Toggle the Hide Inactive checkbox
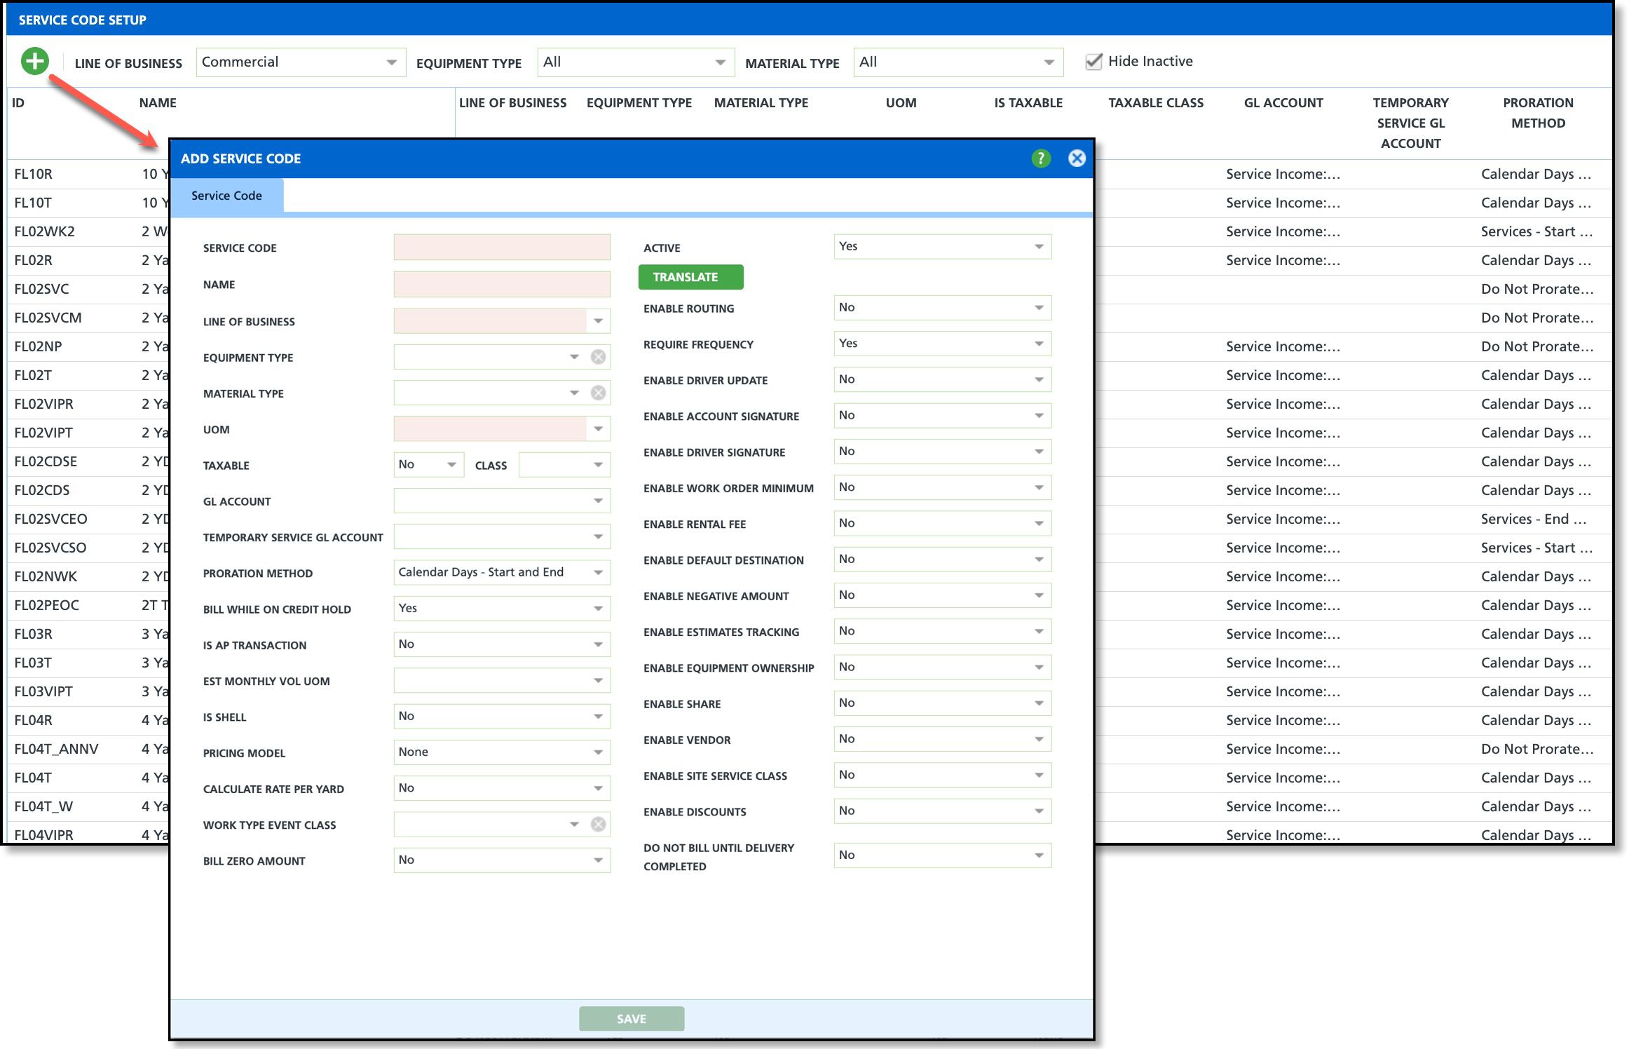The image size is (1629, 1049). click(1093, 62)
